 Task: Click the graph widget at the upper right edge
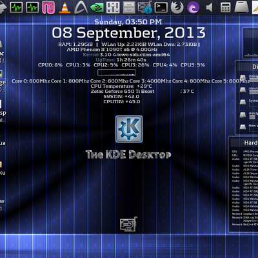tap(250, 44)
